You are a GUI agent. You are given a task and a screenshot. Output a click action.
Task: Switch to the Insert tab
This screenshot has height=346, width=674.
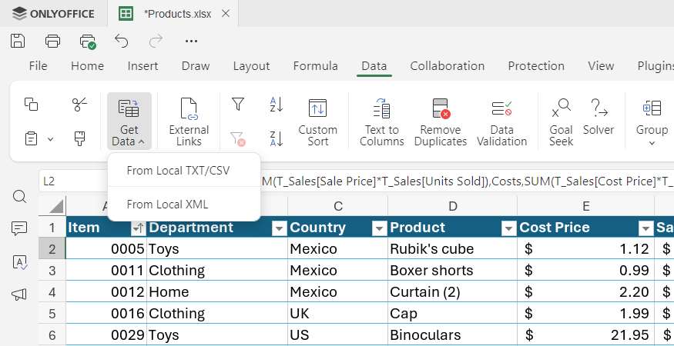pos(143,66)
